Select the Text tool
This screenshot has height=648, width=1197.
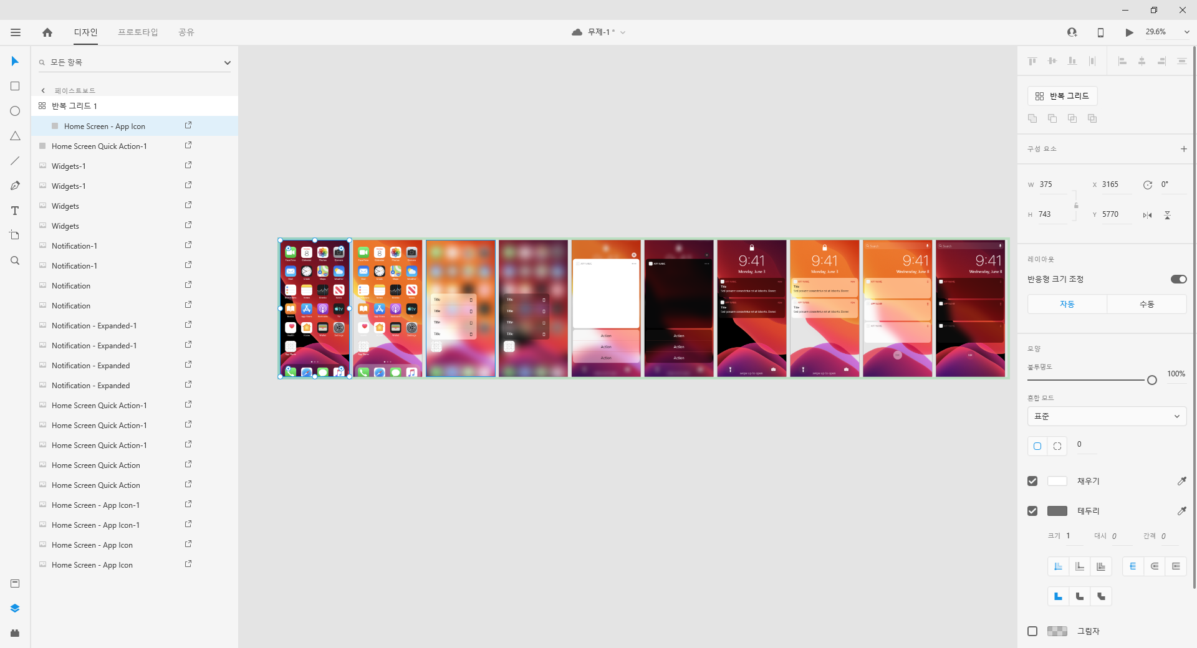pyautogui.click(x=15, y=211)
